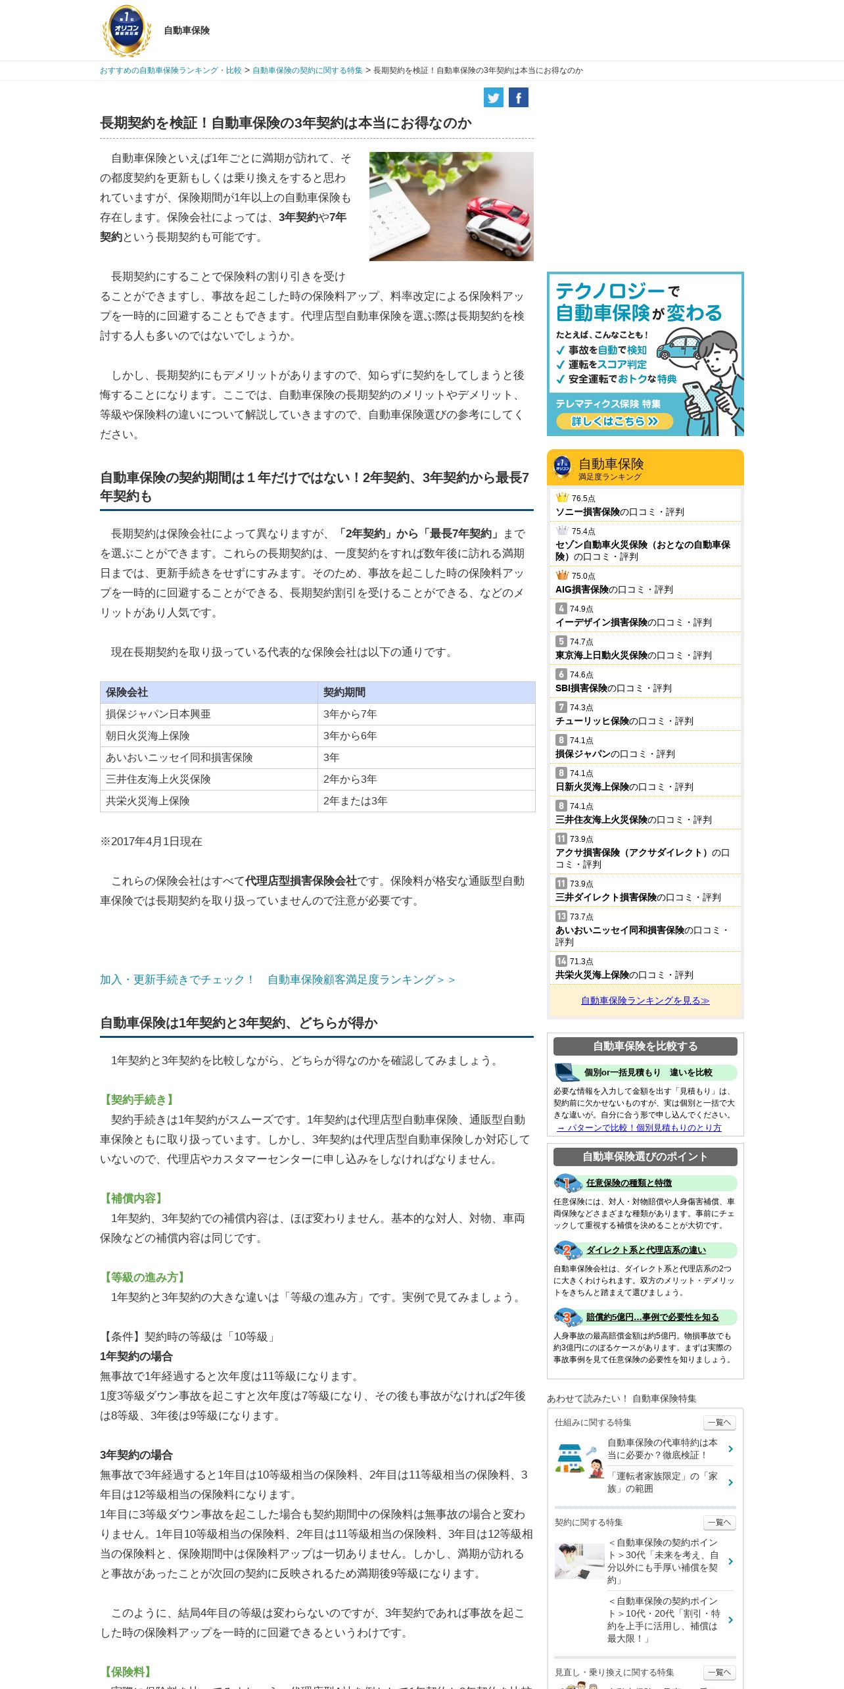Click the Oricon gold medal logo
Image resolution: width=844 pixels, height=1689 pixels.
click(x=127, y=30)
